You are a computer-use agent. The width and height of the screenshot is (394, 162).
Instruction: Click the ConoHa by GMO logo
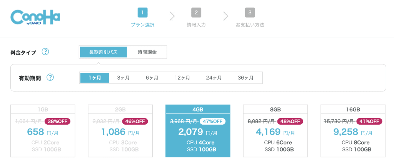[35, 17]
